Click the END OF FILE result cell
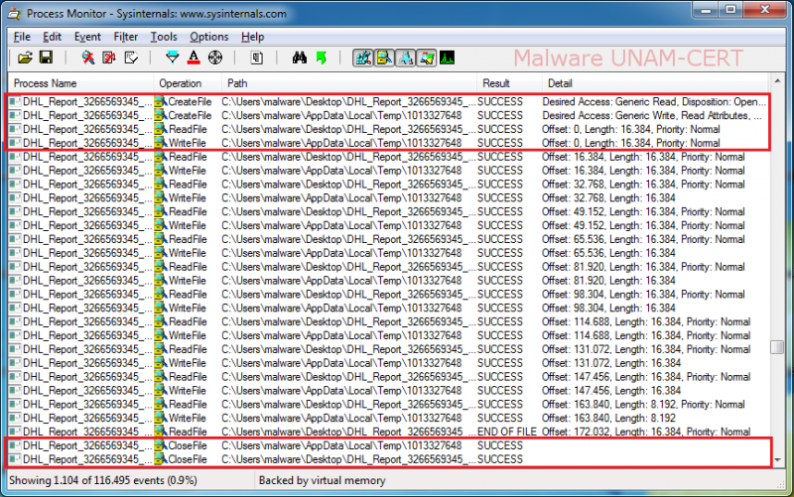The height and width of the screenshot is (497, 794). pos(507,432)
